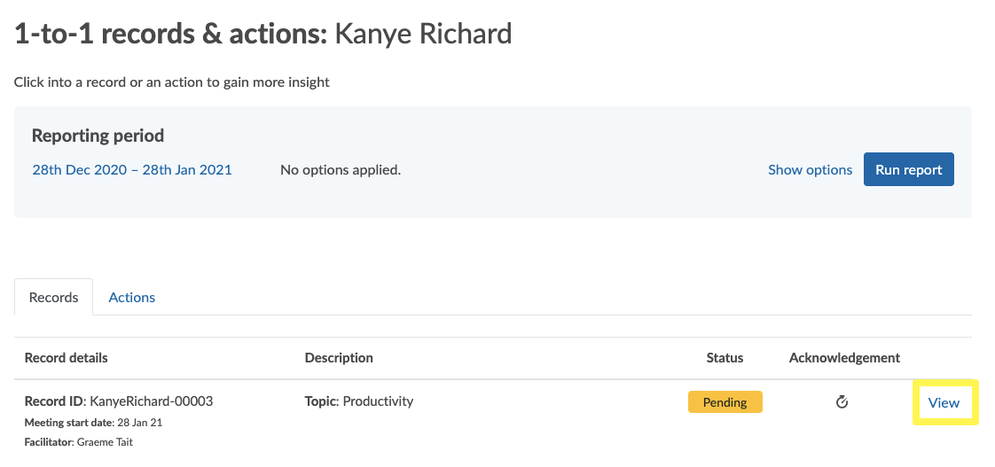Open the View link for KanyeRichard-00003
995x467 pixels.
pos(944,402)
